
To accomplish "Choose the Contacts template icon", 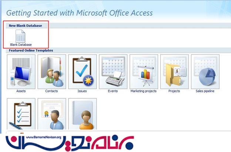I will click(52, 72).
